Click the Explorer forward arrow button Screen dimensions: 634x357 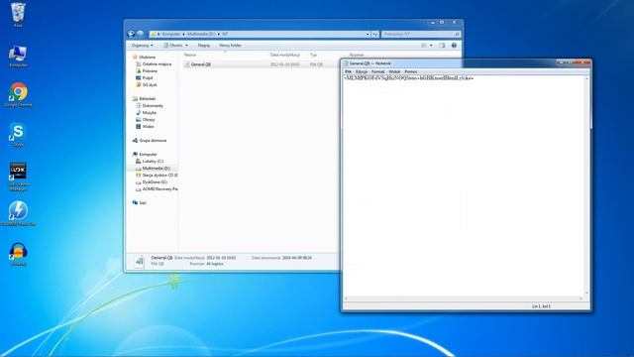click(140, 34)
